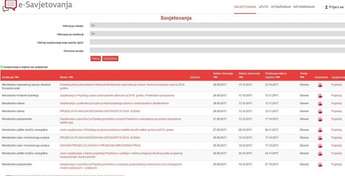Open documents for gospodarskog ribolova consultation
The image size is (345, 176).
click(x=320, y=165)
